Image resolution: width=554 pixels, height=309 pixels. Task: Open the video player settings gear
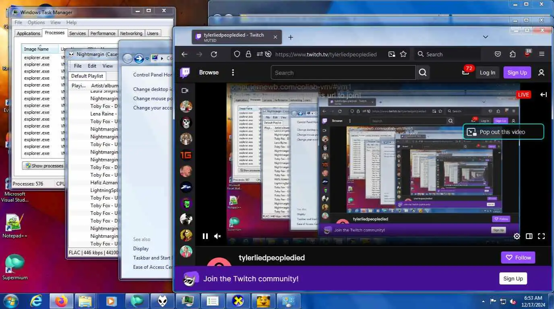[x=517, y=236]
